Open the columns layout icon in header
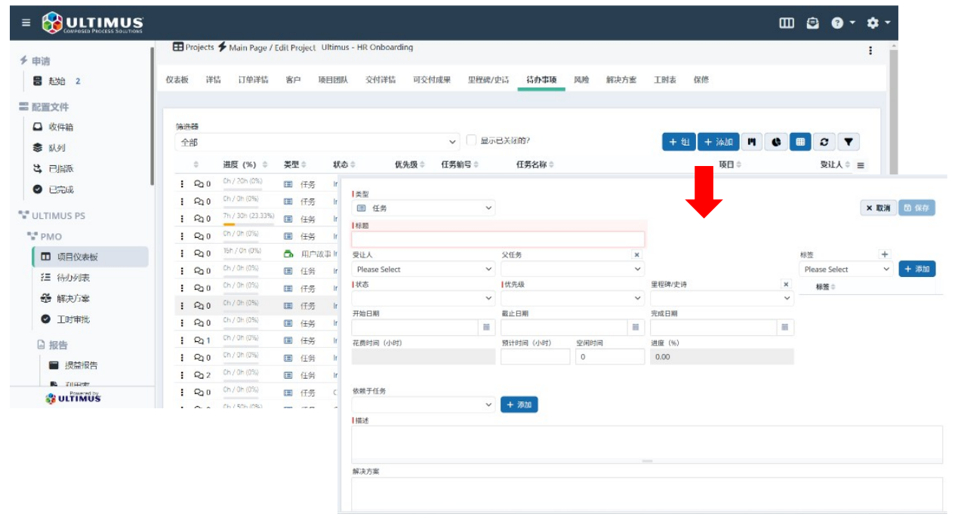 (787, 23)
